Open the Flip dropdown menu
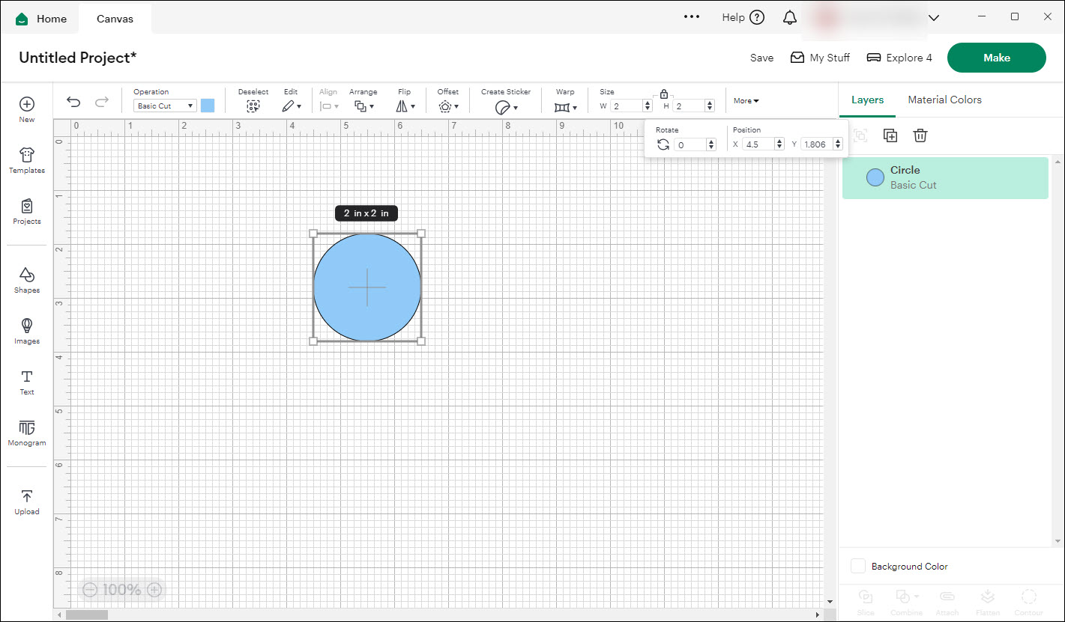Viewport: 1065px width, 622px height. click(405, 106)
